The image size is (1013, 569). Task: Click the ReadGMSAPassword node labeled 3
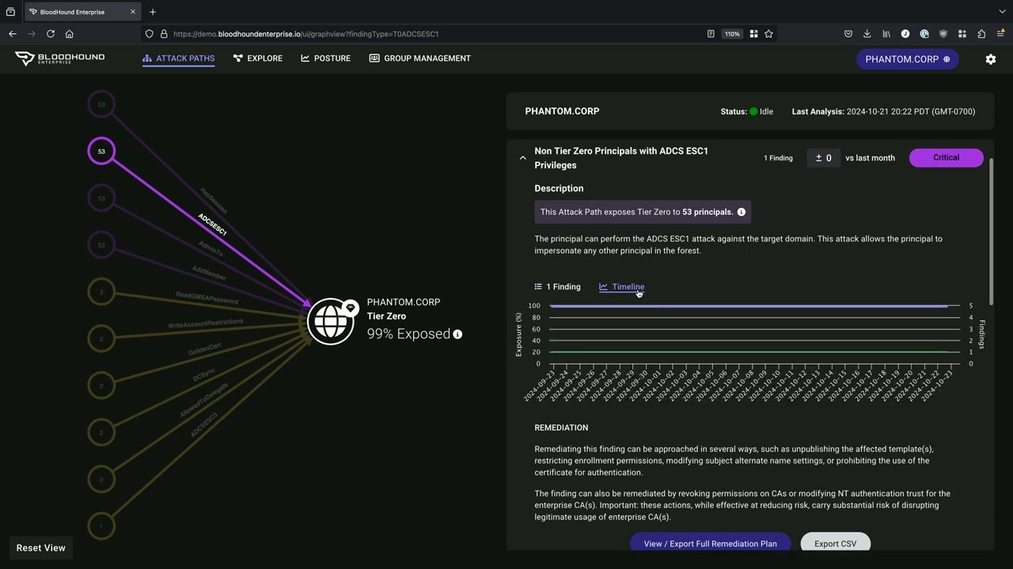pyautogui.click(x=101, y=292)
